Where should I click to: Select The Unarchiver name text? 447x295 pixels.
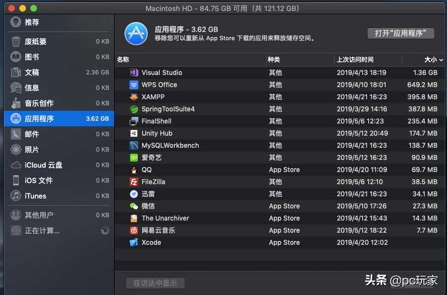point(165,218)
